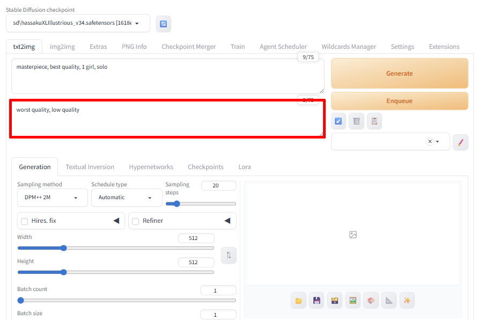The width and height of the screenshot is (477, 320).
Task: Expand the Hires. fix section arrow
Action: point(116,221)
